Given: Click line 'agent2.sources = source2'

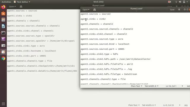Looking at the screenshot, I should [96, 14].
